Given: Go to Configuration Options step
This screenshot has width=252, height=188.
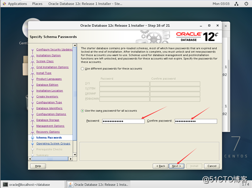Looking at the screenshot, I should click(51, 114).
